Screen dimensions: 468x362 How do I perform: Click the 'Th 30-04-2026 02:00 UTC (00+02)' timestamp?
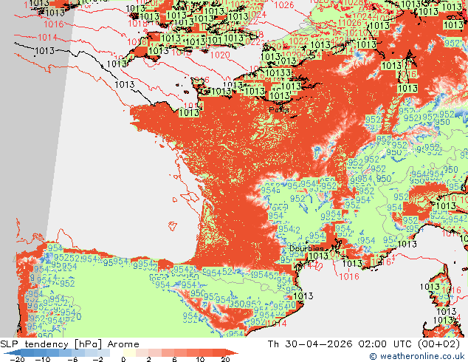point(364,344)
